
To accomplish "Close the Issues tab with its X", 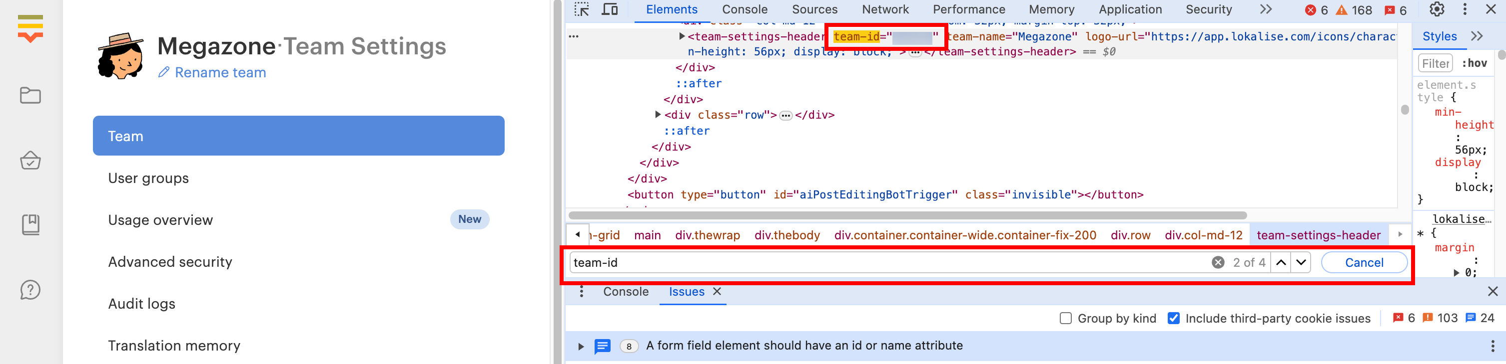I will [x=717, y=291].
